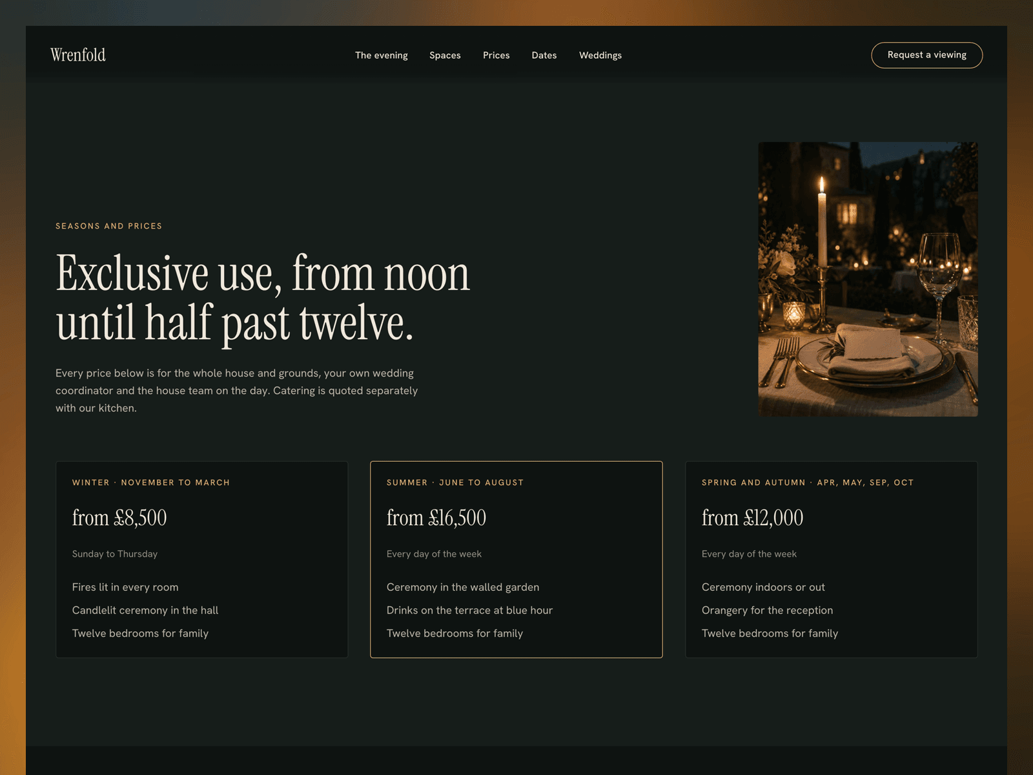Open The evening nav link
Screen dimensions: 1033x775
click(382, 56)
